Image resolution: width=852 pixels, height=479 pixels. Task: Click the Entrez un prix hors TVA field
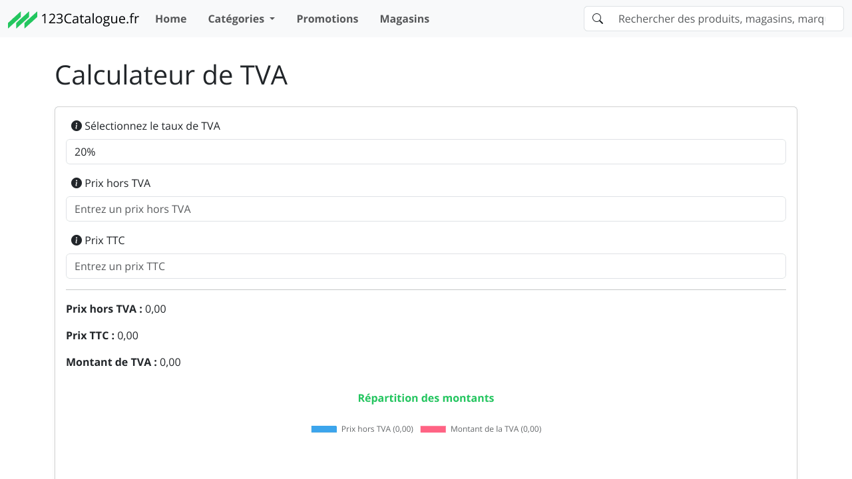point(425,209)
